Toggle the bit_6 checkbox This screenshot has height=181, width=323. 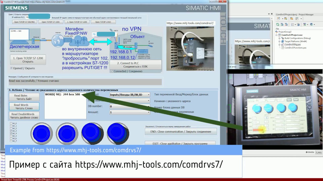tap(11, 139)
